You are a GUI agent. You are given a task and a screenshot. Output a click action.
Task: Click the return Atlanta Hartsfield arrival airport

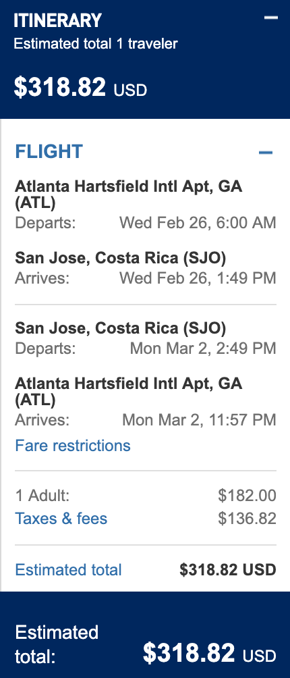click(x=129, y=391)
